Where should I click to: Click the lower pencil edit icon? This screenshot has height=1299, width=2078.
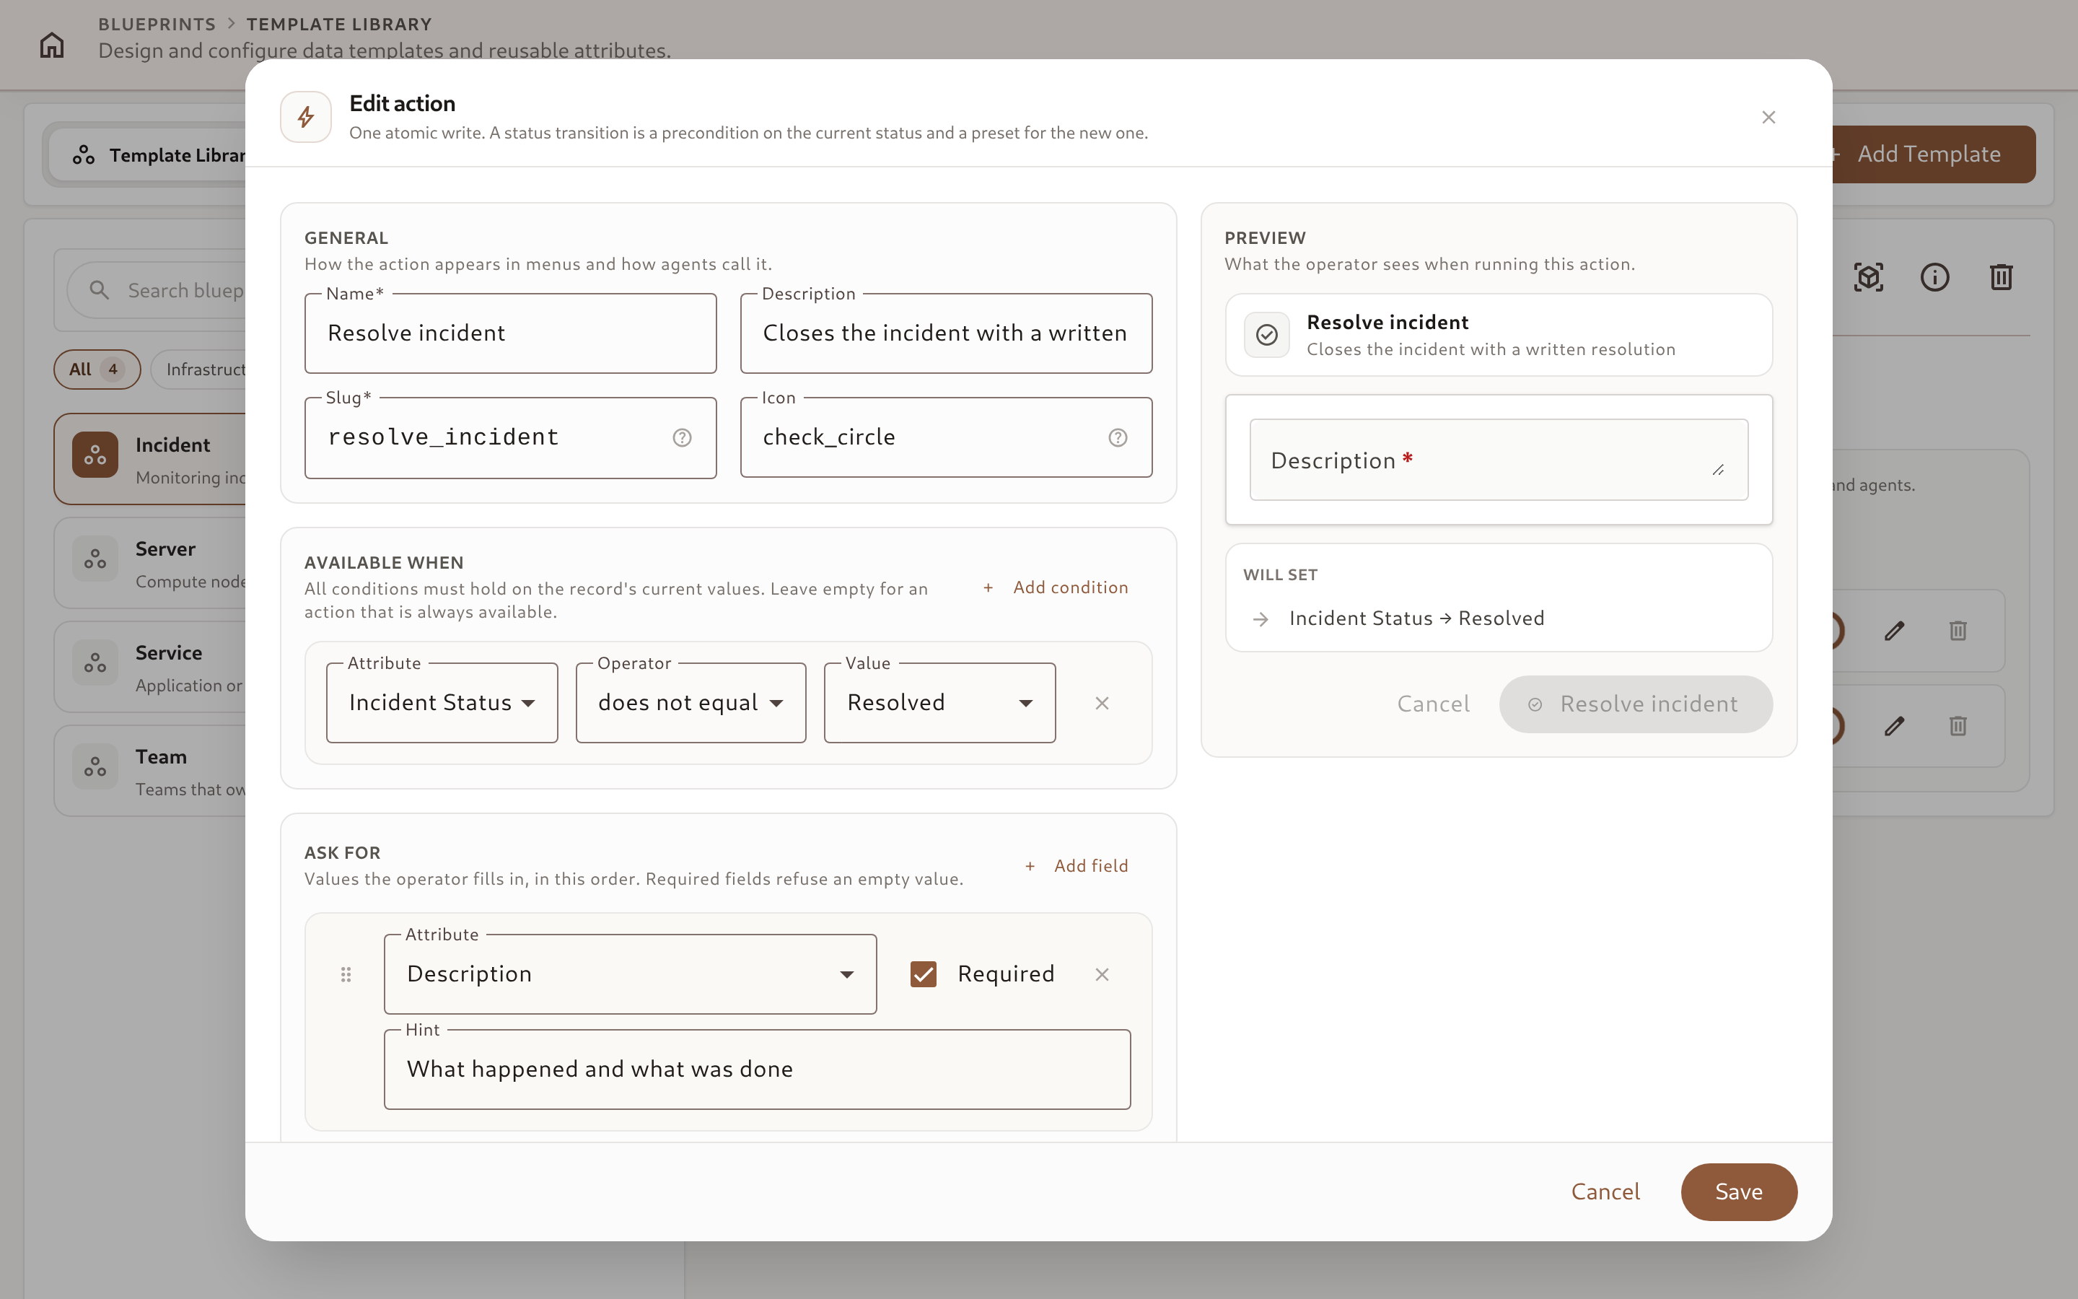click(x=1894, y=726)
